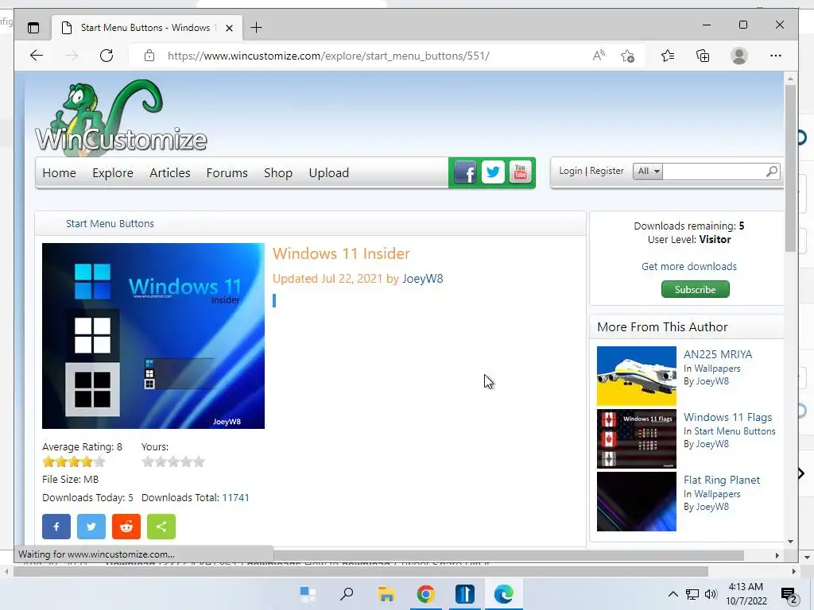This screenshot has width=814, height=610.
Task: Show hidden system tray icons chevron
Action: (673, 594)
